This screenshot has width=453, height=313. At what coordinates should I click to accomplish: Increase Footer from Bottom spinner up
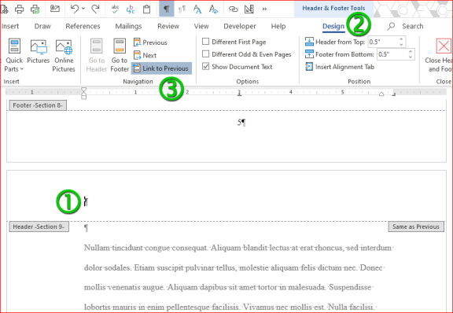point(411,52)
